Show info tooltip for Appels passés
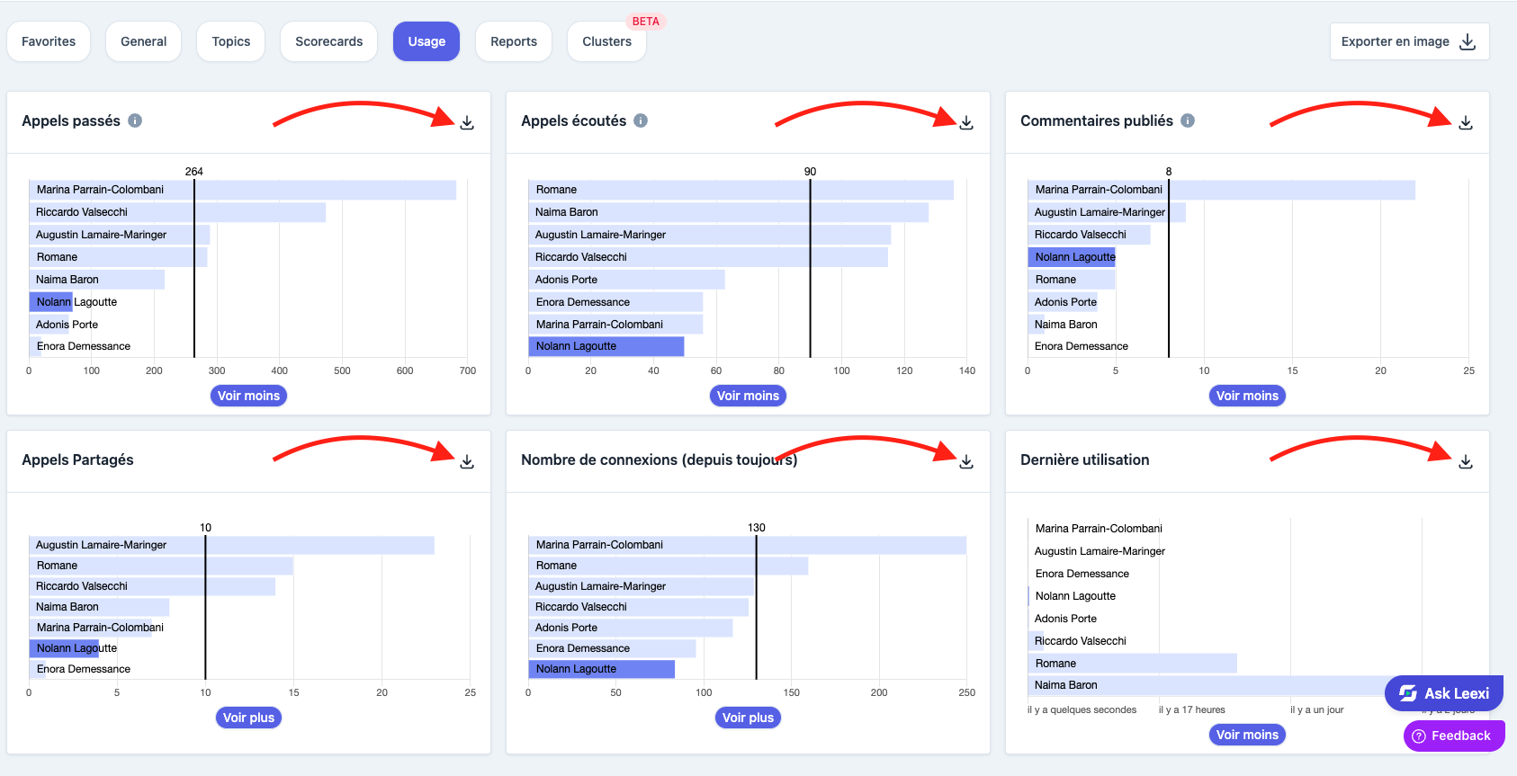 pyautogui.click(x=135, y=120)
